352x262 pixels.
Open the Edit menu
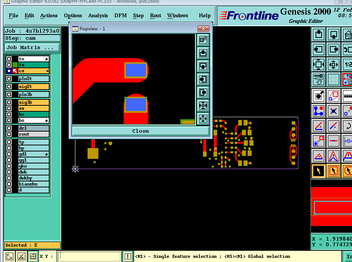(x=29, y=15)
